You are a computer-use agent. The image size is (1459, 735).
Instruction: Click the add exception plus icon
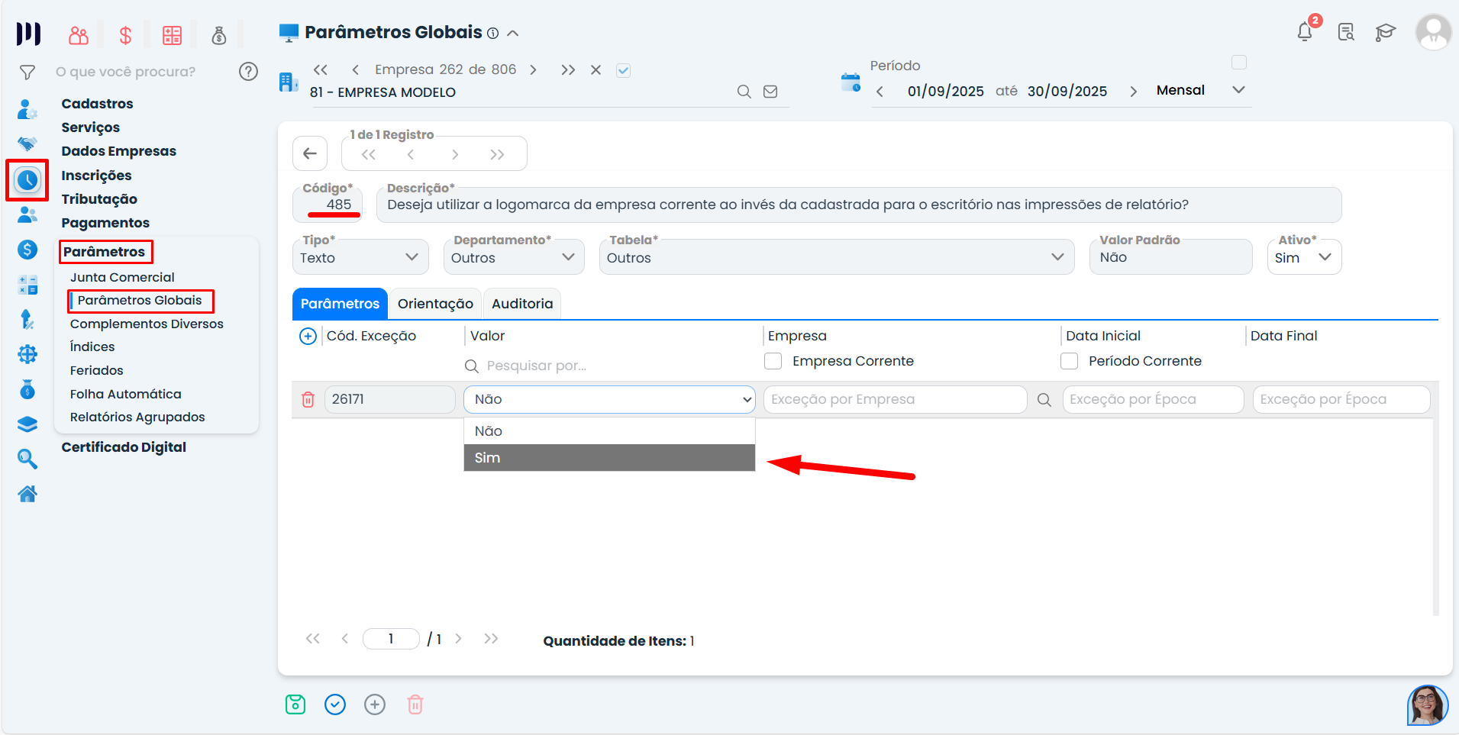[x=308, y=336]
